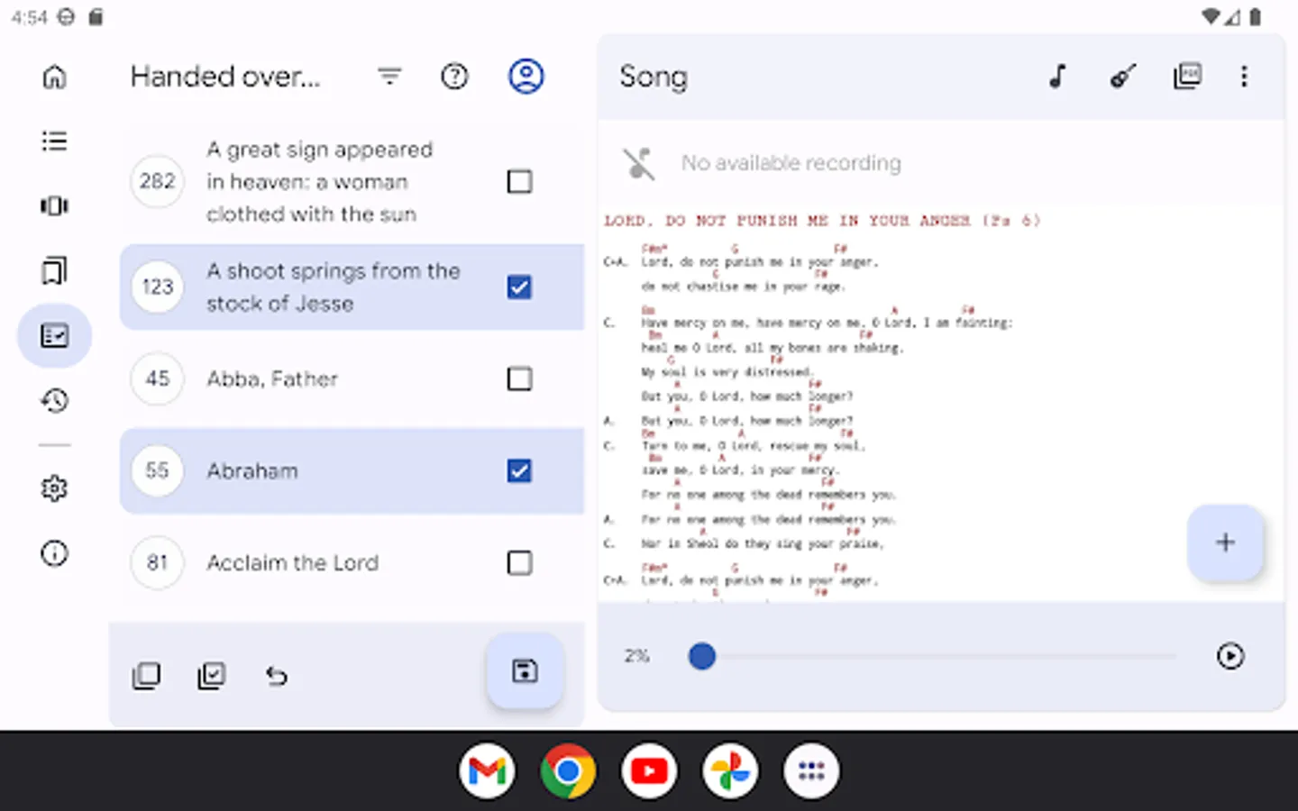Viewport: 1298px width, 811px height.
Task: Open the carousel view icon in the sidebar
Action: [x=54, y=206]
